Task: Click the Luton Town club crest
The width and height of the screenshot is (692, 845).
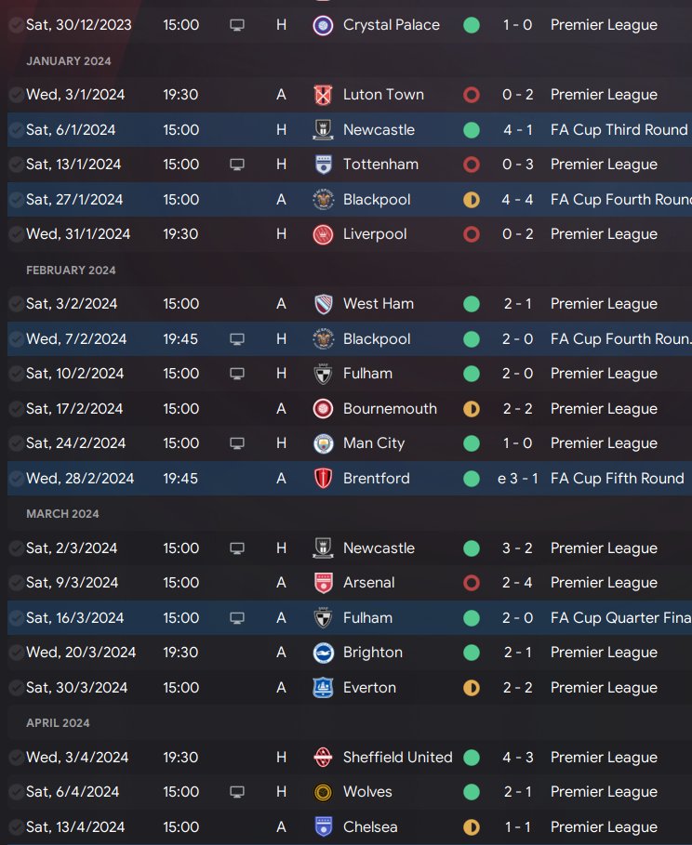Action: coord(323,95)
